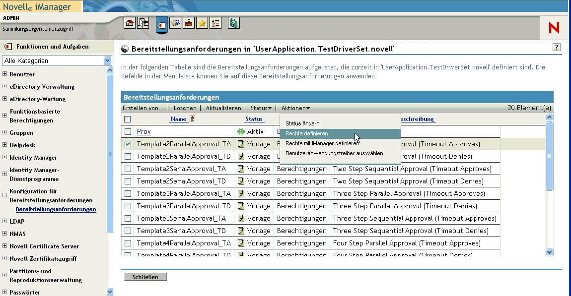This screenshot has height=296, width=571.
Task: Sort table by Name column header
Action: (178, 119)
